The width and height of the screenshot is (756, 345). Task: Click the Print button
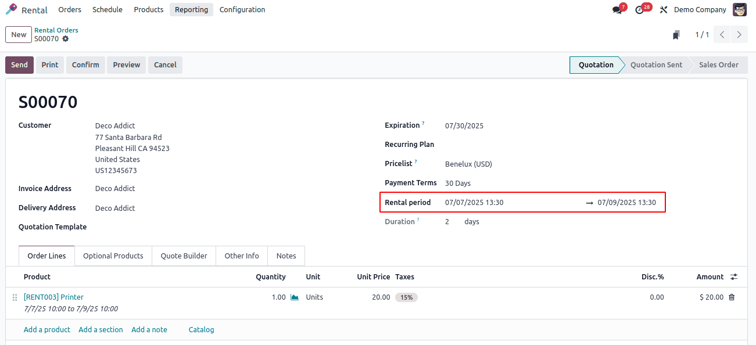pos(50,65)
